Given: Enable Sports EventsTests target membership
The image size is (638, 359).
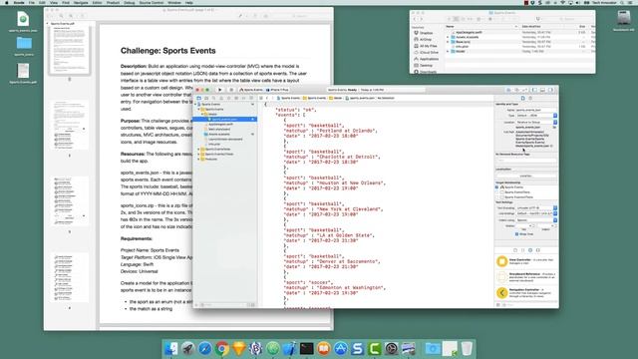Looking at the screenshot, I should [x=496, y=192].
